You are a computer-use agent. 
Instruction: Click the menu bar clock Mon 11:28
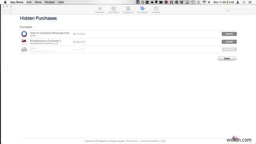pos(220,2)
